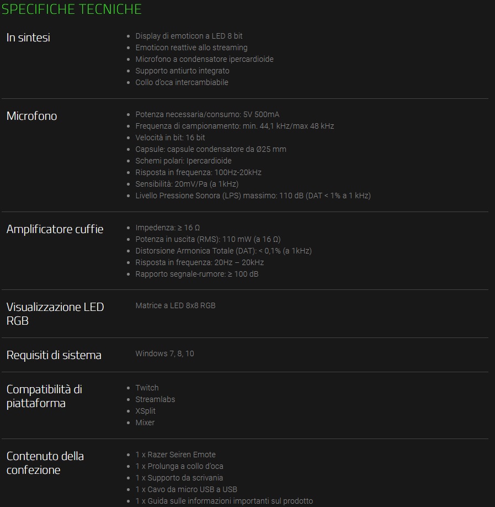Screen dimensions: 495x507
Task: Click the "Compatibilità di piattaforma" heading
Action: (x=44, y=396)
